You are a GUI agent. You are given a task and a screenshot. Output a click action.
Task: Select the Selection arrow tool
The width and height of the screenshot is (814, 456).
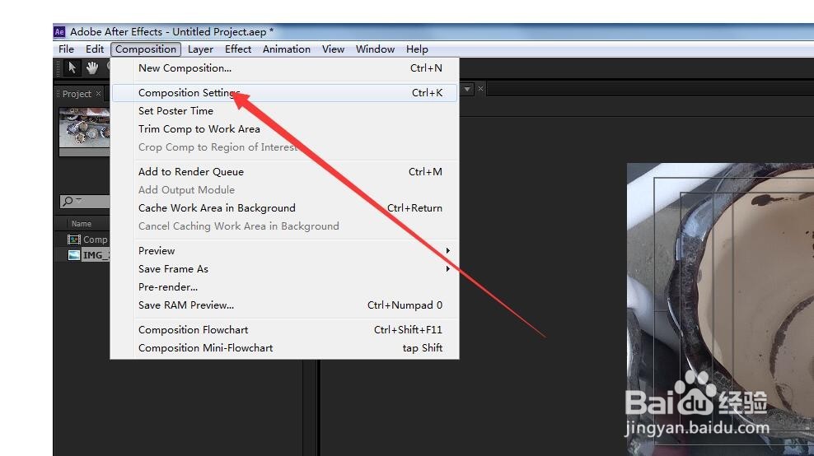[73, 67]
